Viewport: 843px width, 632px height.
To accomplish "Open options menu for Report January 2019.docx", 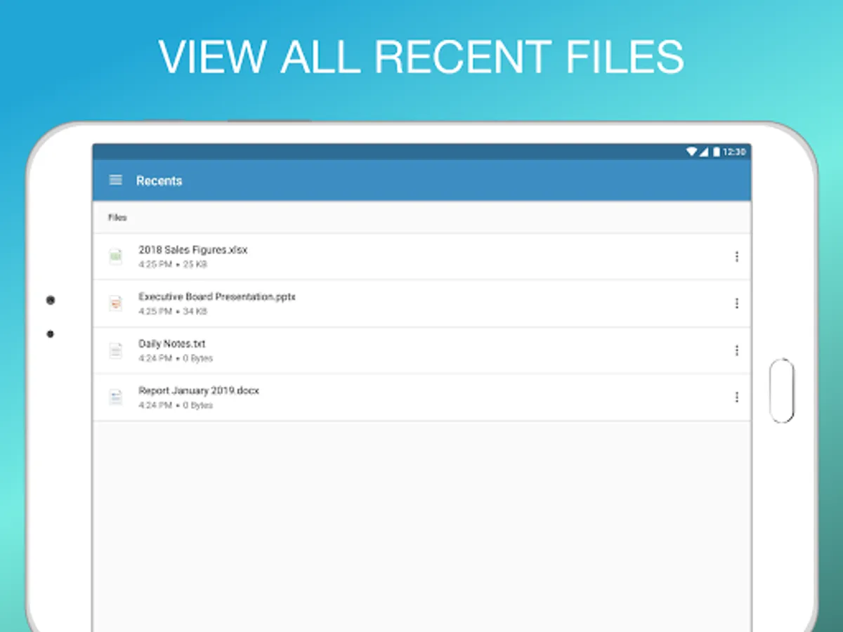I will click(x=736, y=397).
